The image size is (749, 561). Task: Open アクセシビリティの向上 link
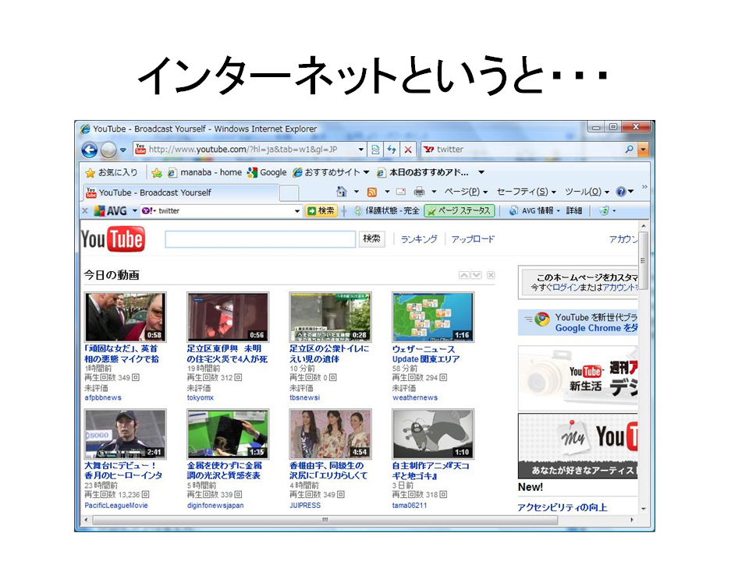(563, 507)
